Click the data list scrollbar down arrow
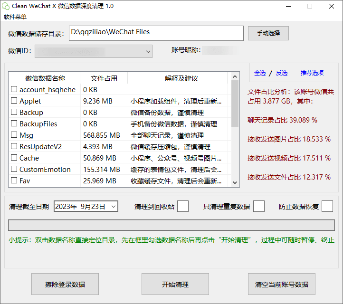The height and width of the screenshot is (304, 343). click(x=235, y=182)
